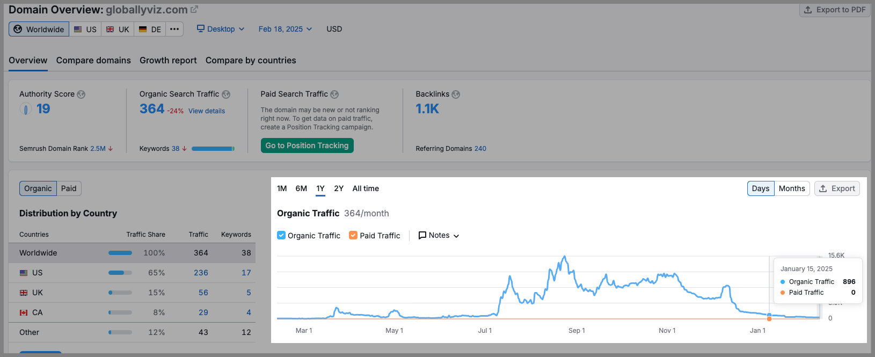875x357 pixels.
Task: Switch to the Compare domains tab
Action: (x=93, y=60)
